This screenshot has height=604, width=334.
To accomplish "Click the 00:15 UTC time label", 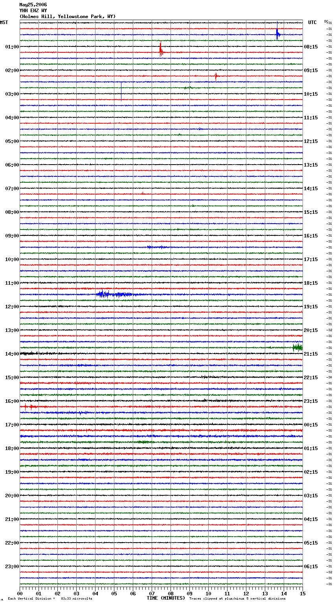I will pyautogui.click(x=311, y=425).
